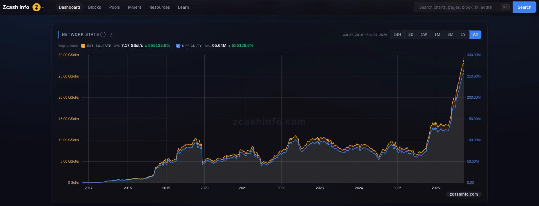The height and width of the screenshot is (206, 539).
Task: Open the Learn section
Action: [x=184, y=7]
